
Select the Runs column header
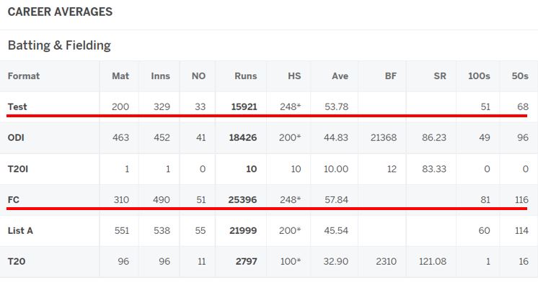pos(246,76)
